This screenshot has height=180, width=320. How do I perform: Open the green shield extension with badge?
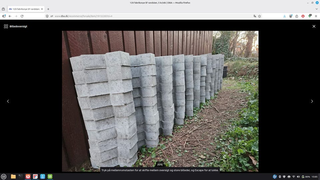[310, 16]
